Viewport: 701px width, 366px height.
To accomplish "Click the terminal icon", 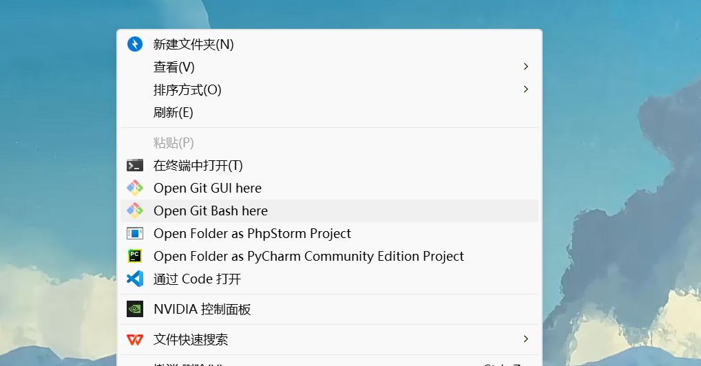I will click(135, 165).
